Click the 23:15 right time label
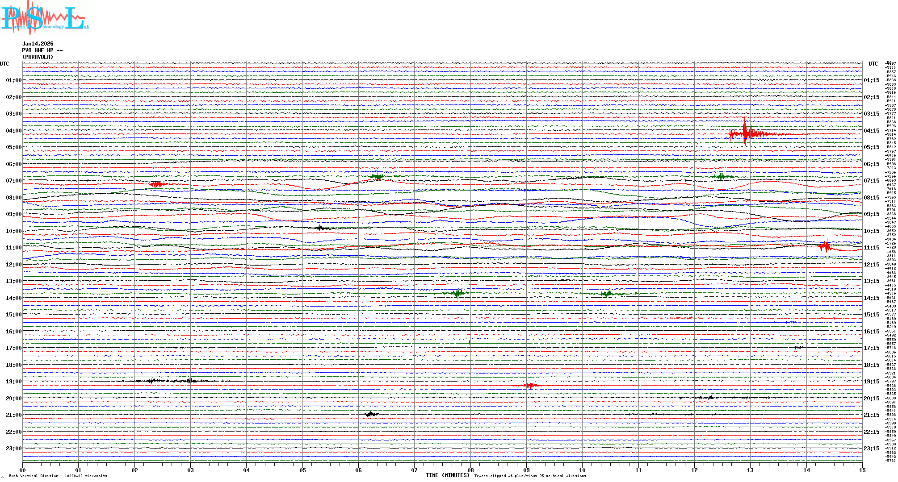 click(x=871, y=449)
